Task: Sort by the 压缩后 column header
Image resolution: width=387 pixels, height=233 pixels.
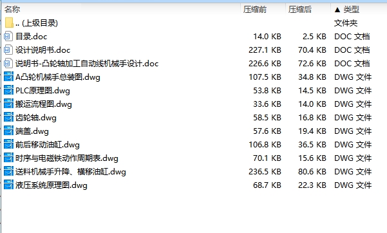Action: [x=300, y=10]
